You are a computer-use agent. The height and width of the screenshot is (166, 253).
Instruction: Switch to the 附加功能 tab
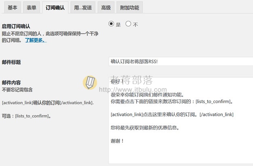pos(130,7)
